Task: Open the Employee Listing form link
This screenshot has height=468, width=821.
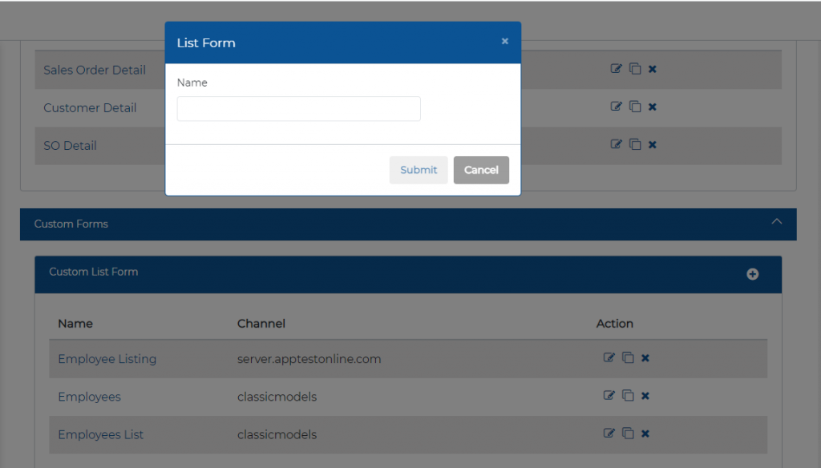Action: click(x=107, y=358)
